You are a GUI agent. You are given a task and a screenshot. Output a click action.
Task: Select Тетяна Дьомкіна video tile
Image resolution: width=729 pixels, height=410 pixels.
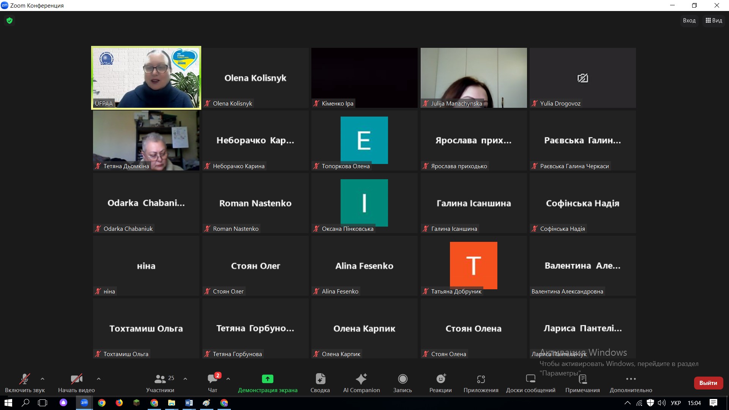point(146,140)
